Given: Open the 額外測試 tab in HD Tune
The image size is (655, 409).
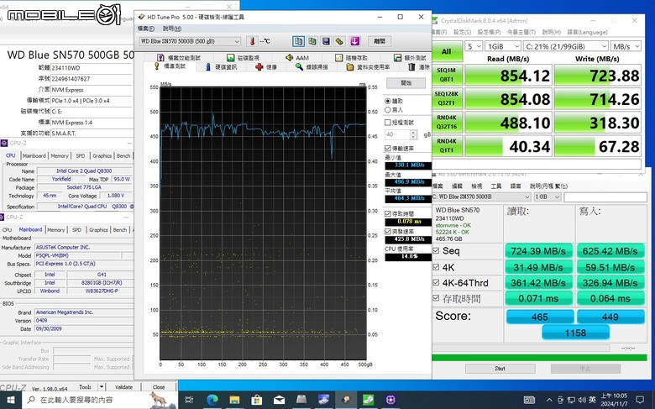Looking at the screenshot, I should pos(410,58).
